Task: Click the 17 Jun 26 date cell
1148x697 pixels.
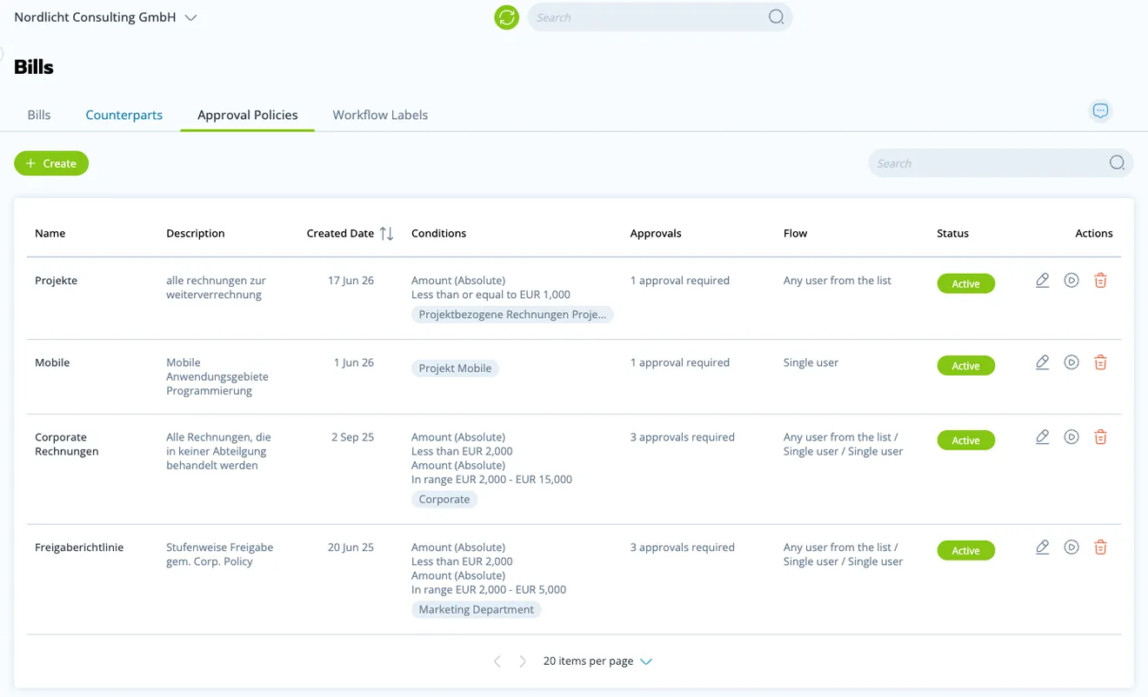Action: click(x=351, y=281)
